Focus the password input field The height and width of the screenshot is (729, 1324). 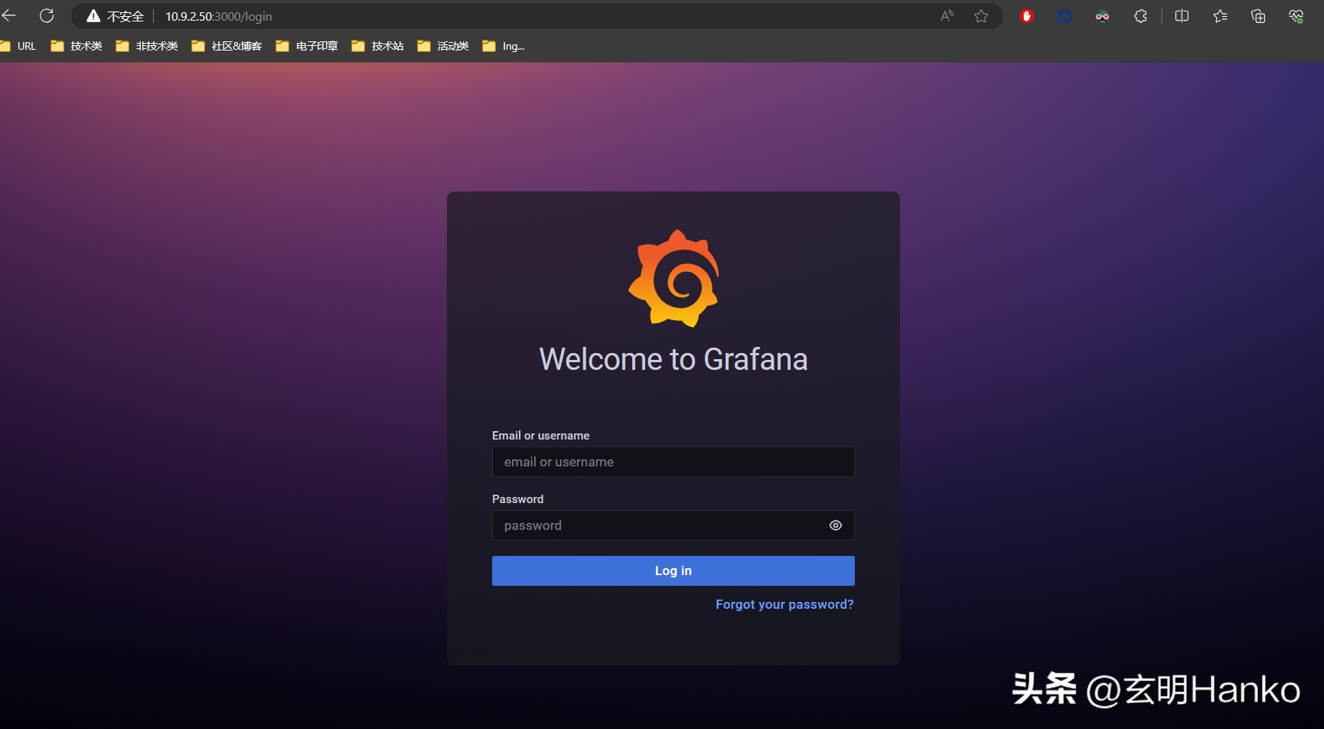(x=673, y=525)
